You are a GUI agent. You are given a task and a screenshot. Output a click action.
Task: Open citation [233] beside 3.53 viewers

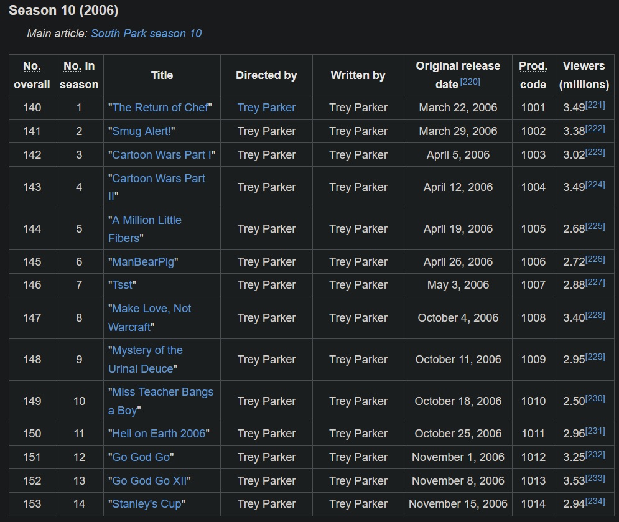coord(595,478)
